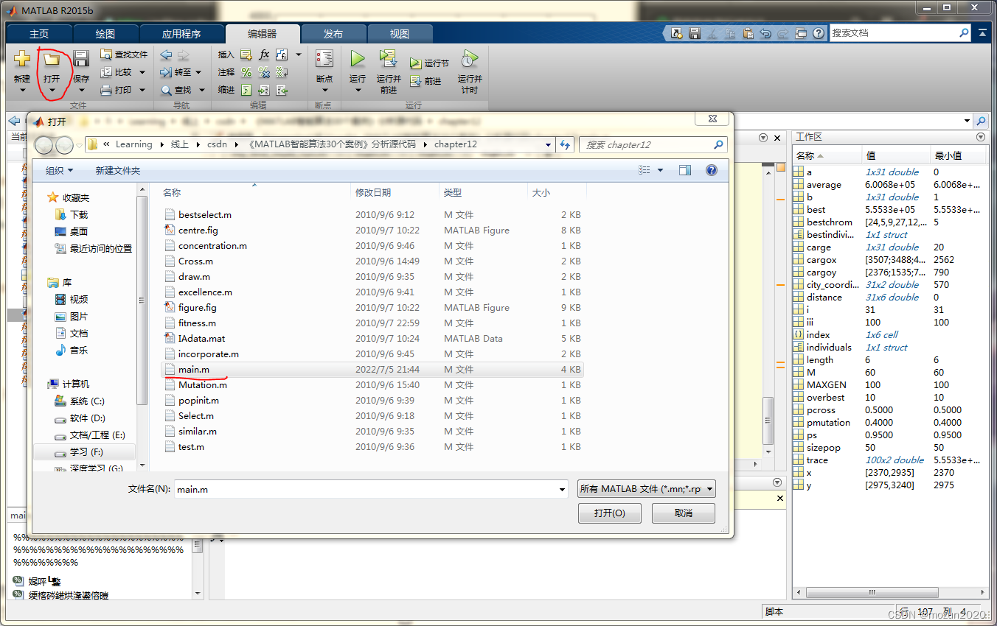Screen dimensions: 997x626
Task: Click the 运行并计时 run and time icon
Action: (x=470, y=59)
